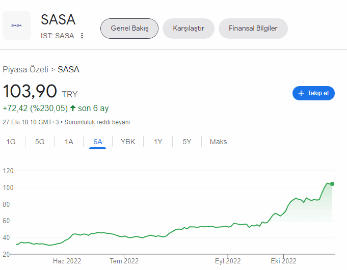Click the green end-point dot on the chart
The image size is (347, 270).
332,184
